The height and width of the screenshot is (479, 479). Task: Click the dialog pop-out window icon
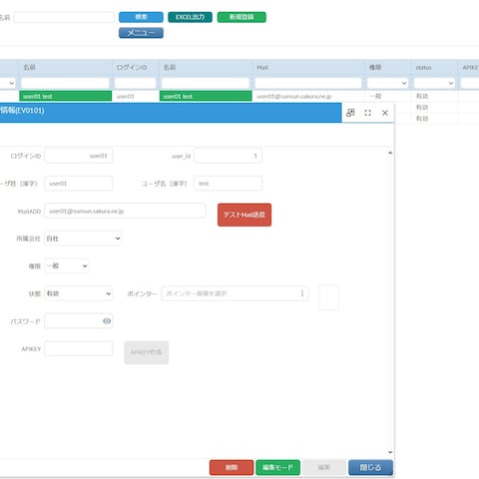350,113
